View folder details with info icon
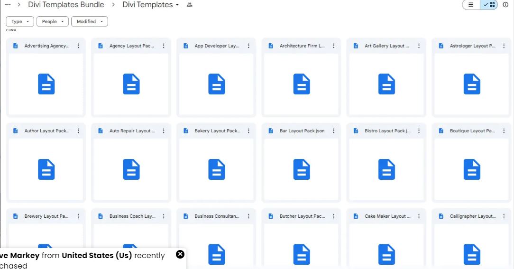The image size is (514, 269). (x=505, y=5)
